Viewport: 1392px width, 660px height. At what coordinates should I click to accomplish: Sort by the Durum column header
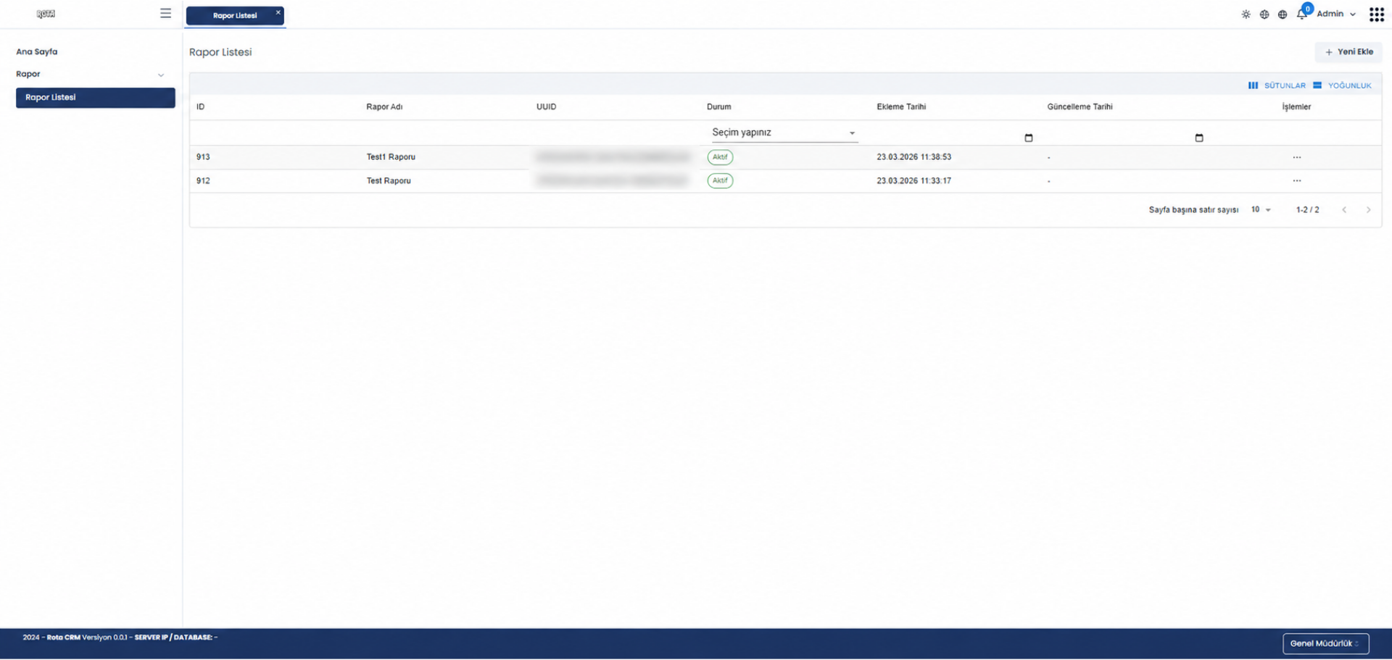coord(718,106)
